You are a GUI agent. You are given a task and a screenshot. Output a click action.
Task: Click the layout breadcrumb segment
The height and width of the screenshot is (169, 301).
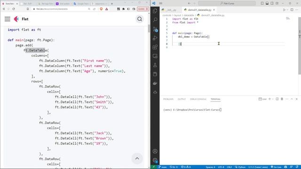(x=178, y=15)
